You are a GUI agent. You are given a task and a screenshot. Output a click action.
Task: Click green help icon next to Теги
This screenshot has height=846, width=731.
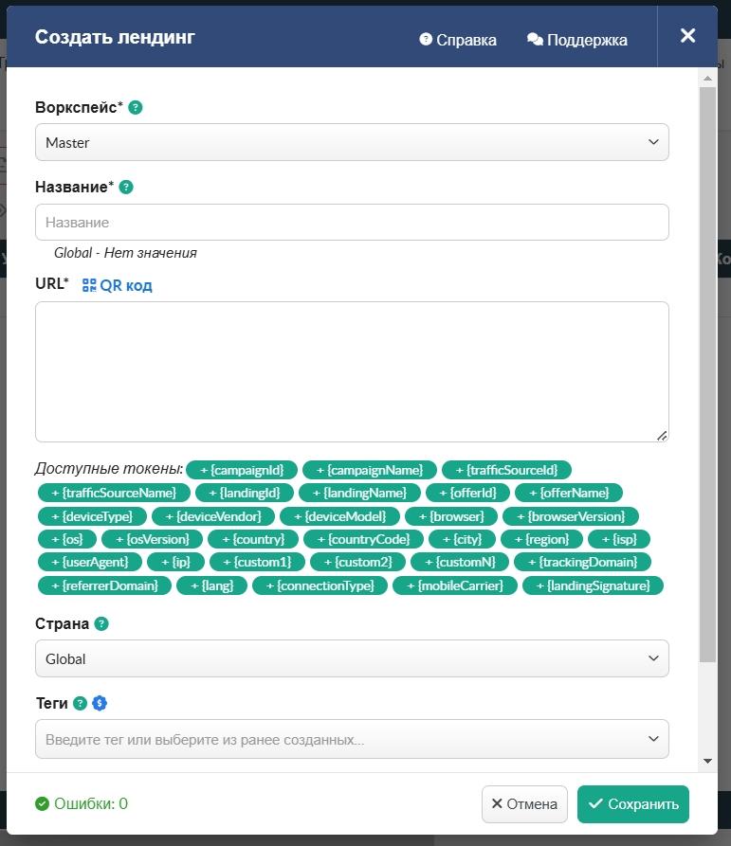point(80,704)
